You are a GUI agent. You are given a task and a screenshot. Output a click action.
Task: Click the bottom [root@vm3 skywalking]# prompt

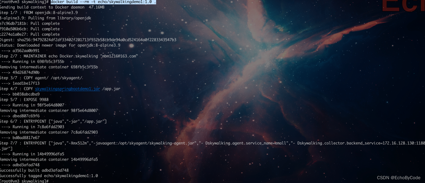(24, 181)
